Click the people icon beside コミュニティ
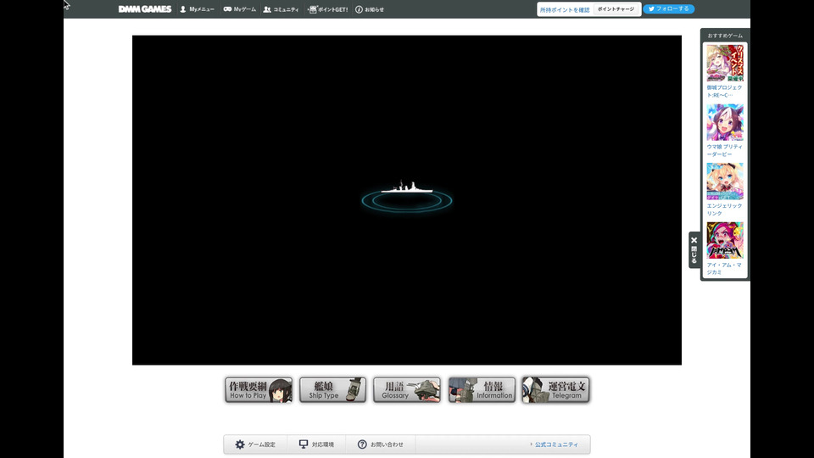The width and height of the screenshot is (814, 458). (x=267, y=9)
